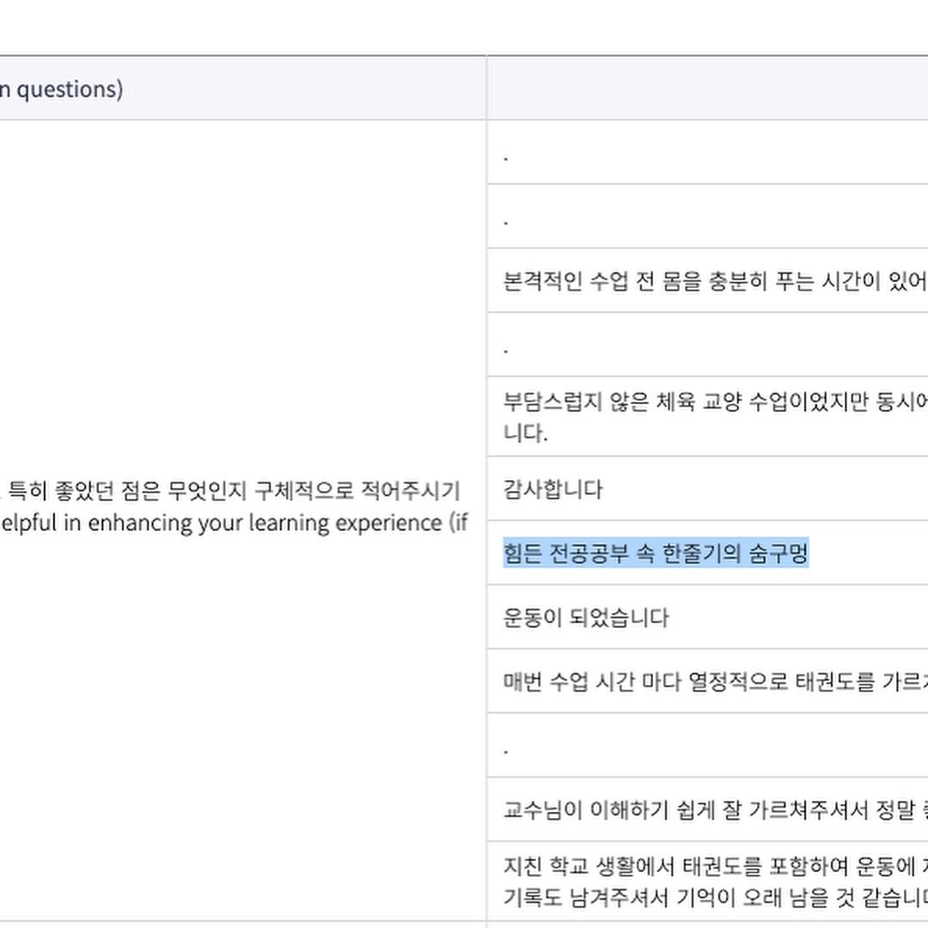The image size is (928, 928).
Task: Click the header text ending in 'questions)'
Action: (x=61, y=89)
